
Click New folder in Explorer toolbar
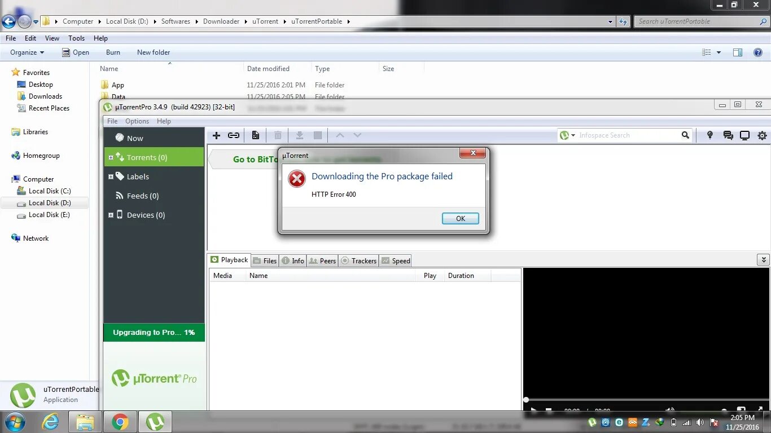click(154, 52)
